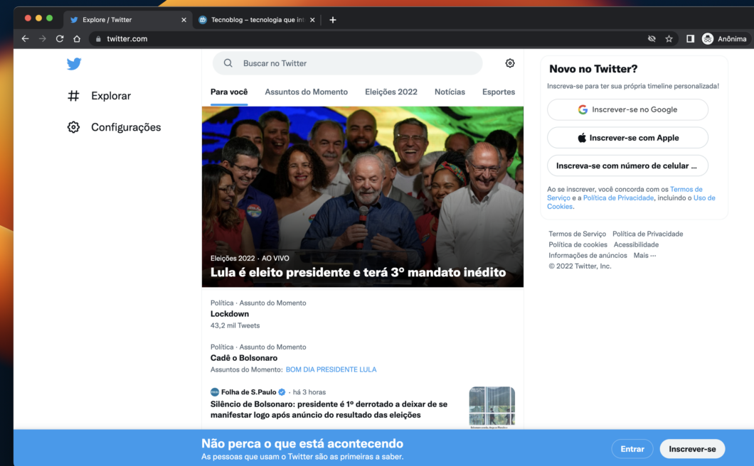The image size is (754, 466).
Task: Click the Folha de S.Paulo account name
Action: pyautogui.click(x=249, y=392)
